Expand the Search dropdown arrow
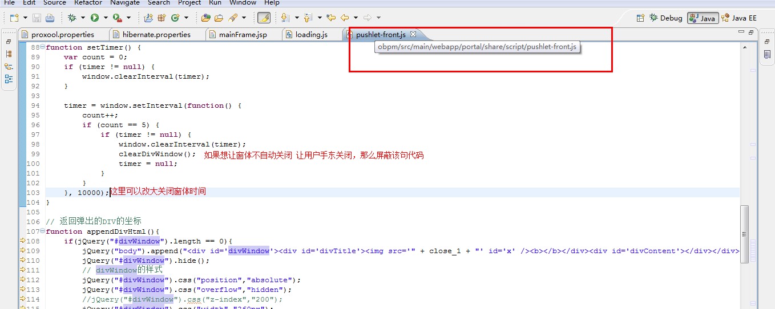Image resolution: width=775 pixels, height=309 pixels. (244, 18)
